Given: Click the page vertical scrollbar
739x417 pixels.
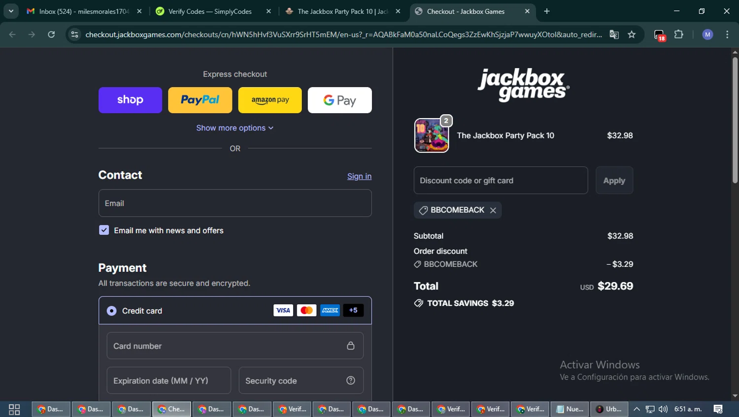Looking at the screenshot, I should pyautogui.click(x=735, y=121).
